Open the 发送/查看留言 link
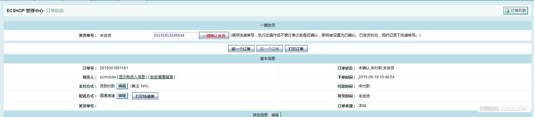 161,77
